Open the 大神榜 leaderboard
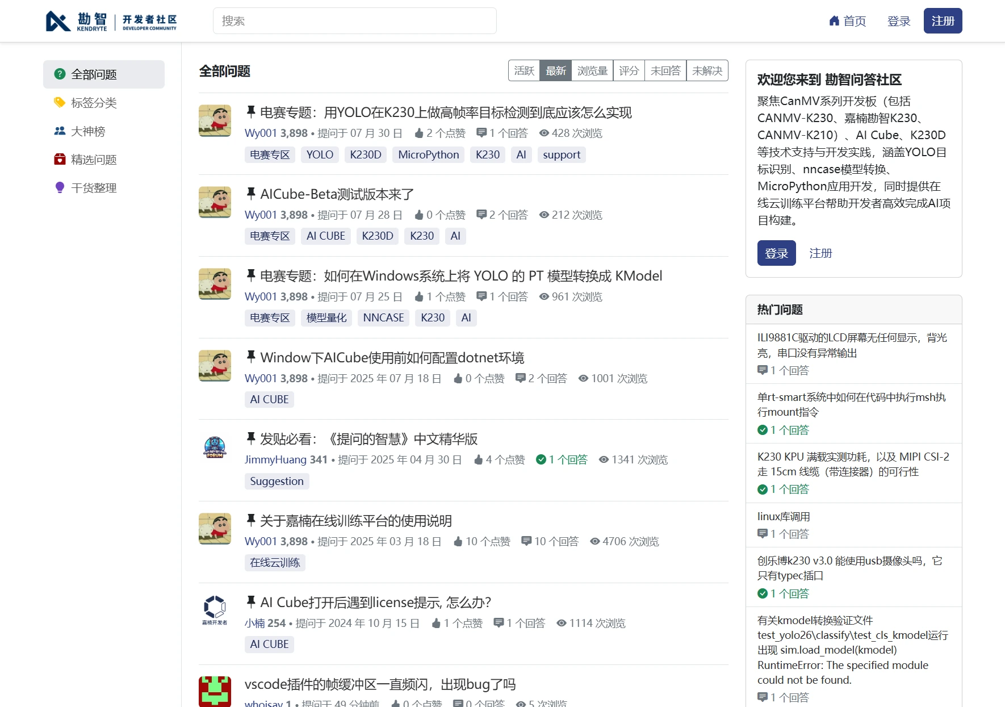 [x=104, y=131]
